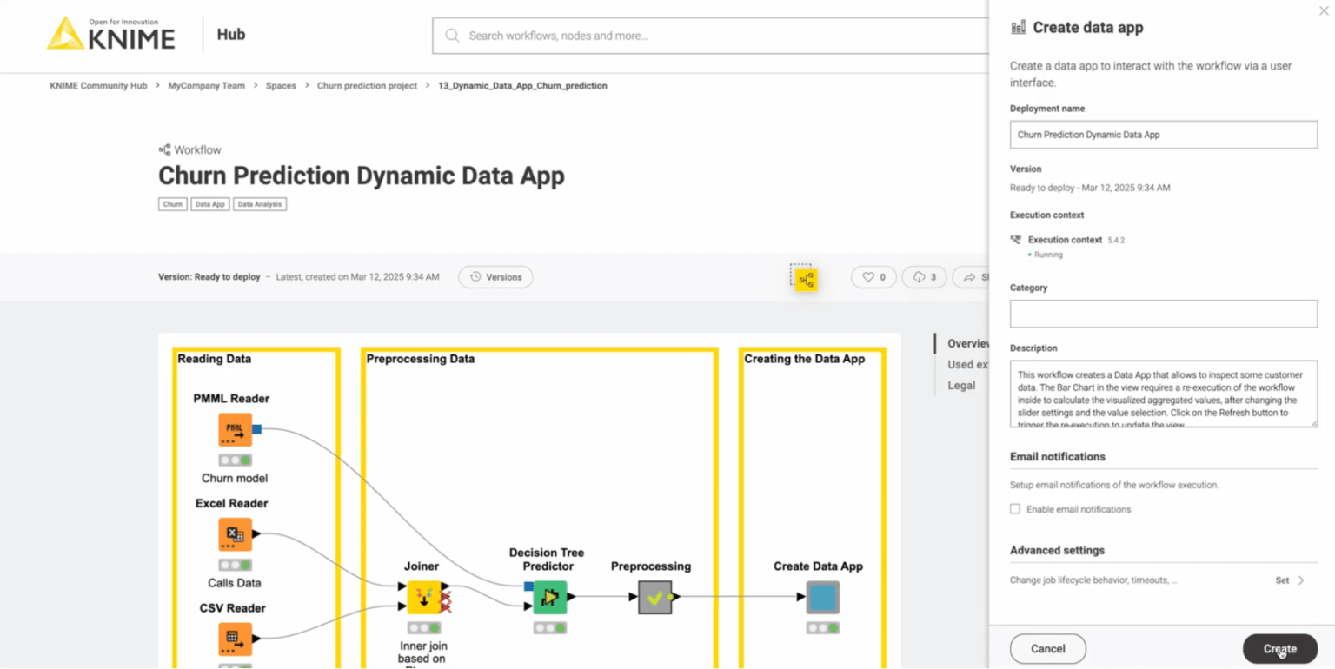Click the Category input field

click(1164, 314)
